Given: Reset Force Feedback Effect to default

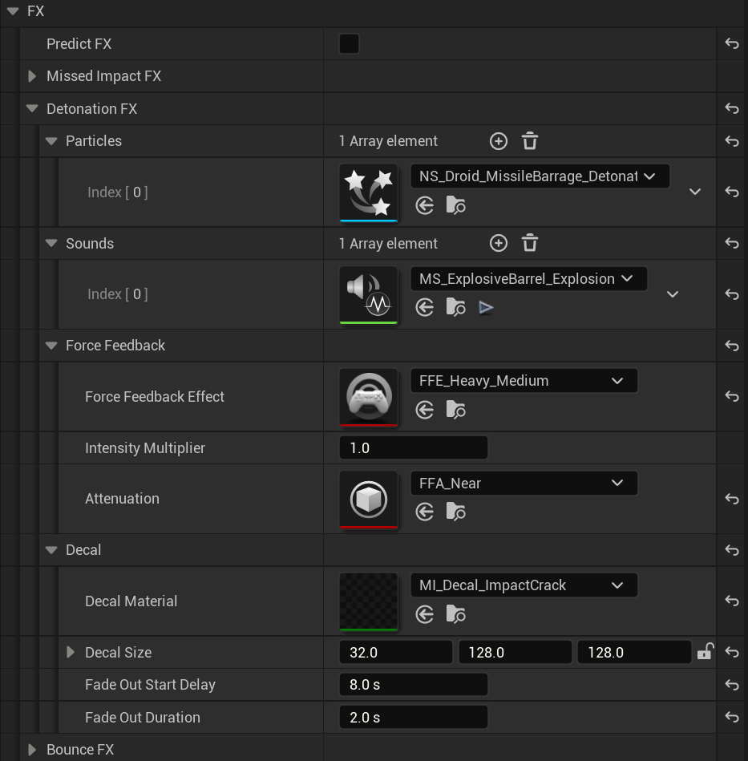Looking at the screenshot, I should pos(731,396).
